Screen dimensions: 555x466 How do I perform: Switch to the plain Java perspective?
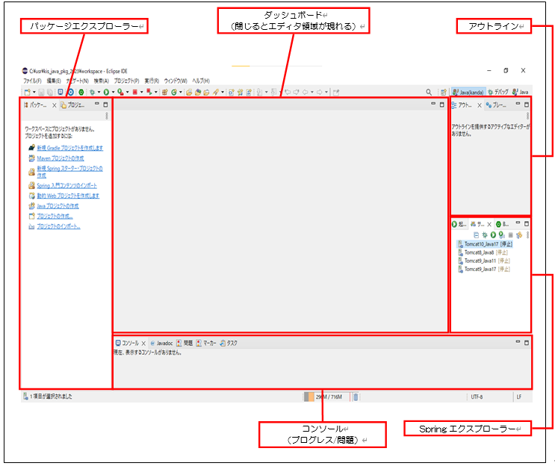[520, 93]
